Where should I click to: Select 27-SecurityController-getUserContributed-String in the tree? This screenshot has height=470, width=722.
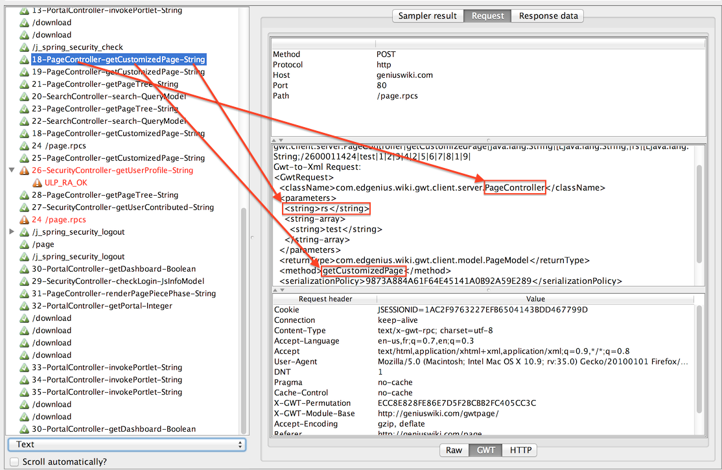click(x=122, y=207)
